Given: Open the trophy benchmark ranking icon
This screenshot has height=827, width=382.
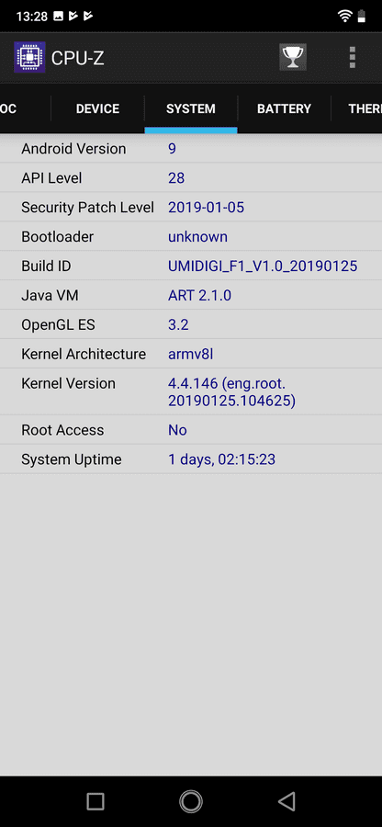Looking at the screenshot, I should [x=293, y=57].
